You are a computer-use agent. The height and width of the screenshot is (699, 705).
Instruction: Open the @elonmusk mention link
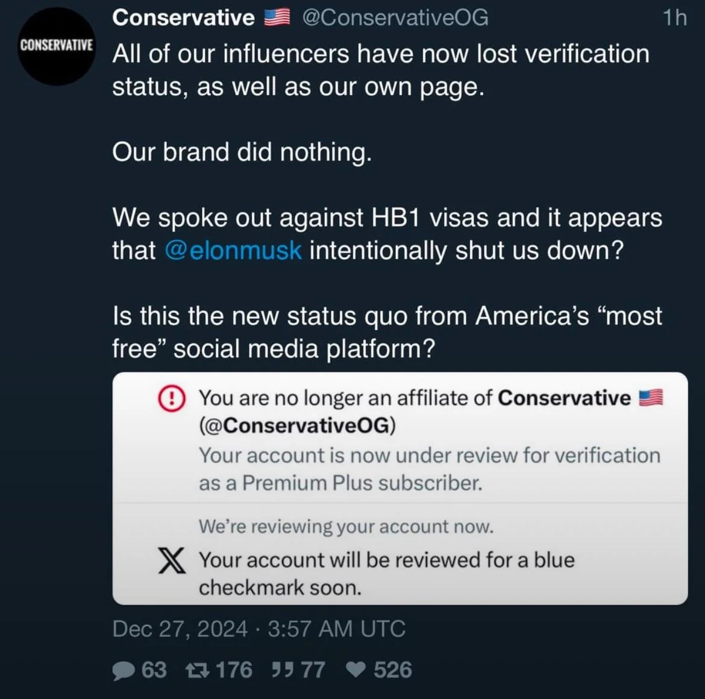[x=233, y=251]
